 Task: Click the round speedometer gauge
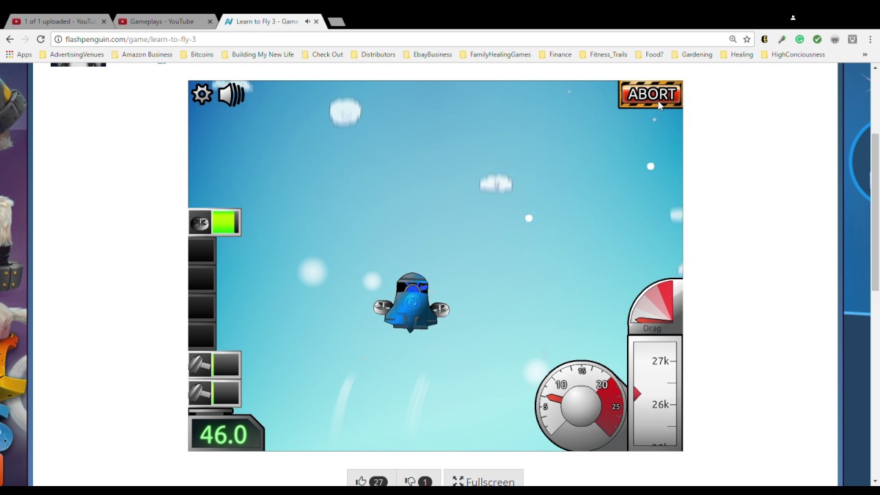[x=581, y=404]
